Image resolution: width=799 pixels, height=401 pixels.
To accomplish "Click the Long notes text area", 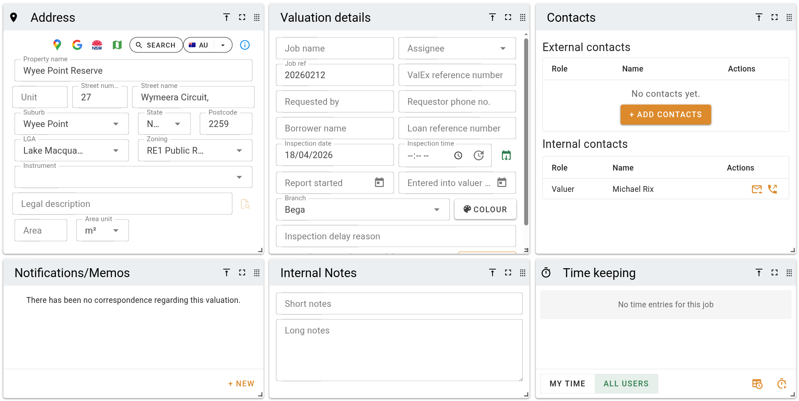I will tap(399, 350).
